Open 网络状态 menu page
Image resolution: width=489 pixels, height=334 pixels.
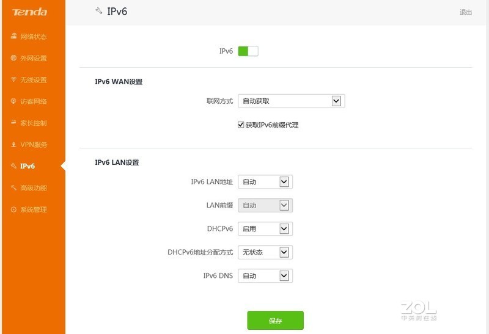tap(34, 37)
